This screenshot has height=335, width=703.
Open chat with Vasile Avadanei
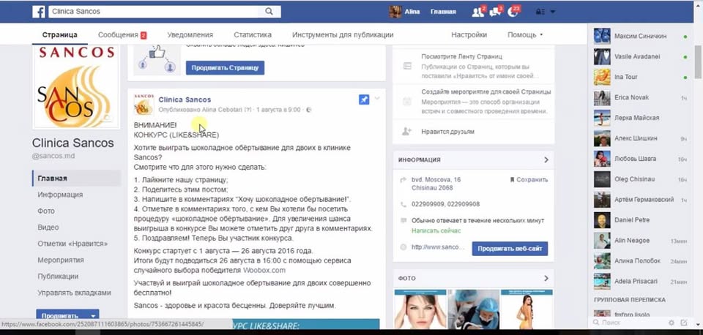coord(641,57)
